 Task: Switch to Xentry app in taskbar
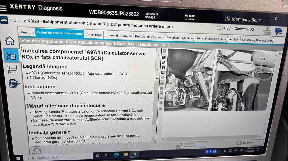134,154
